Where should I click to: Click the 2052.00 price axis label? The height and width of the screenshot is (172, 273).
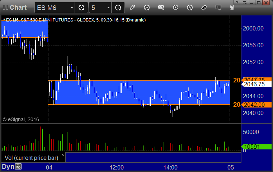pos(253,62)
